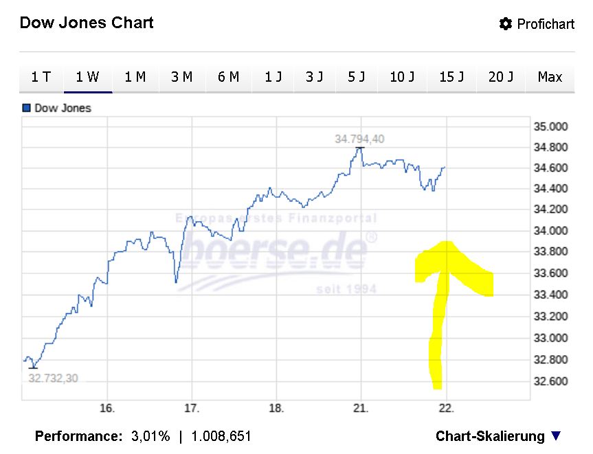This screenshot has height=454, width=593.
Task: Click the 32.732,30 low marker on chart
Action: coord(53,378)
